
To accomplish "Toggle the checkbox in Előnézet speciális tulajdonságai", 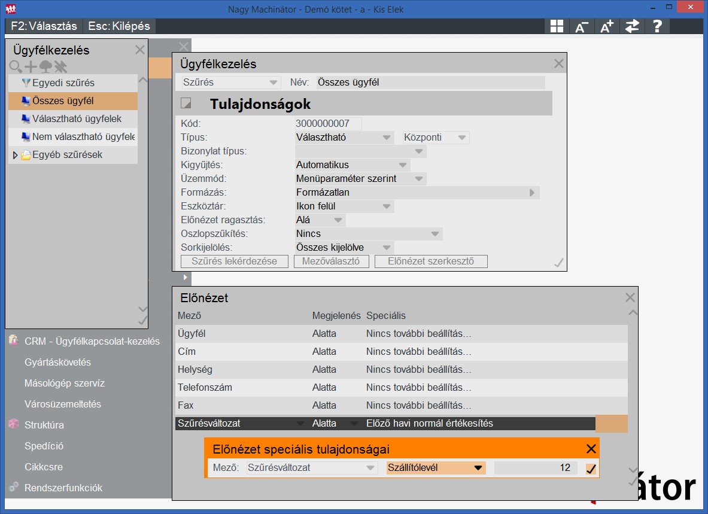I will [591, 468].
